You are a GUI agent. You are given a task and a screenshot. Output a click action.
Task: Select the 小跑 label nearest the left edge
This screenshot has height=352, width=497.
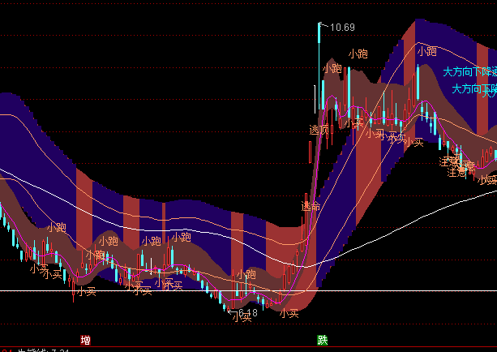[56, 228]
